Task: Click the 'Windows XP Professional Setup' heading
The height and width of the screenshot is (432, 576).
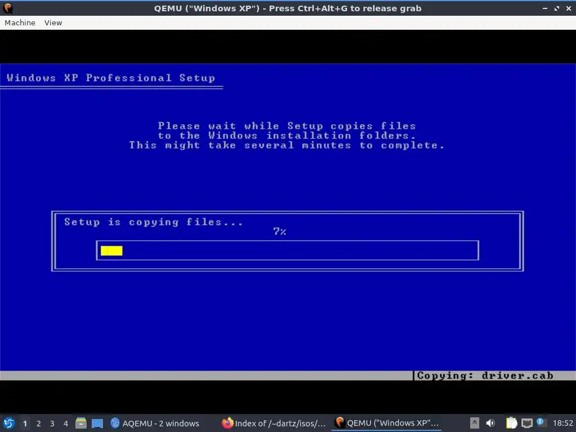Action: click(x=111, y=78)
